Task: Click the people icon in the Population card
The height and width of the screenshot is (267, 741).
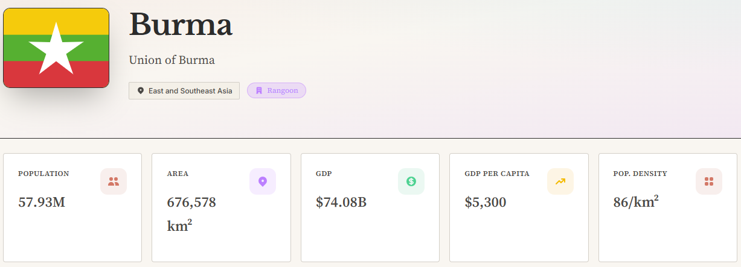Action: (x=114, y=181)
